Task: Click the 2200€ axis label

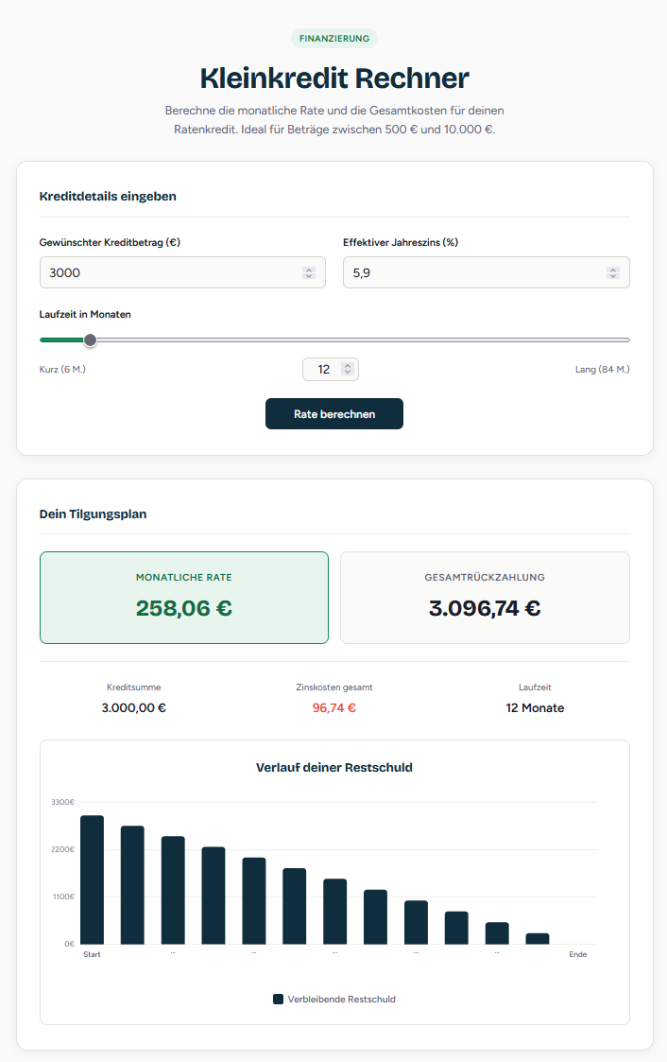Action: 63,849
